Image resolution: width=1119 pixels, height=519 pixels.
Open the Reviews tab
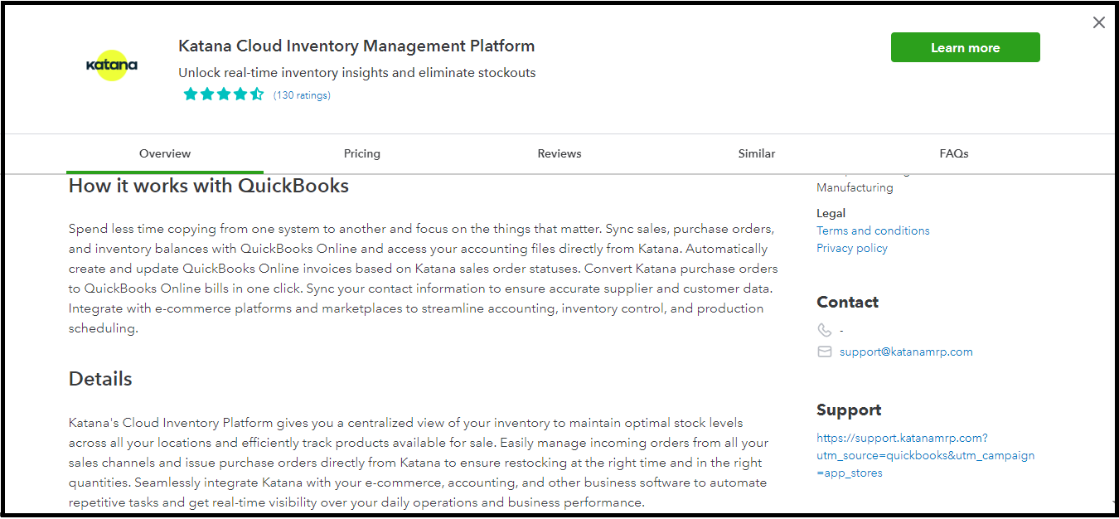pyautogui.click(x=559, y=153)
